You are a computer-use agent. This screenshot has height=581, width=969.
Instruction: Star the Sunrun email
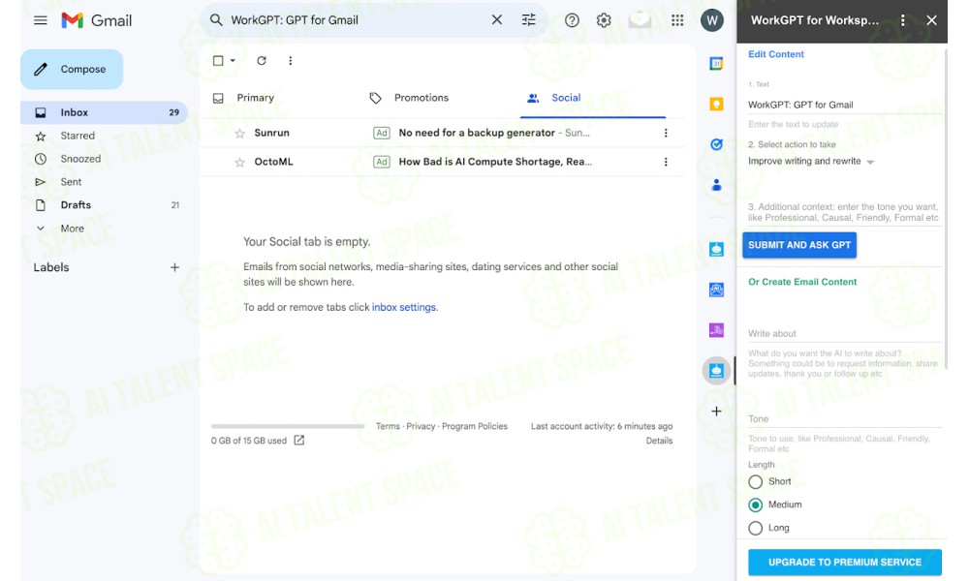[239, 133]
